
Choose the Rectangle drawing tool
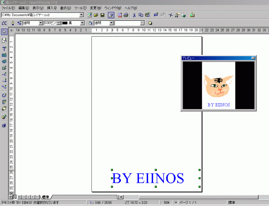point(4,55)
